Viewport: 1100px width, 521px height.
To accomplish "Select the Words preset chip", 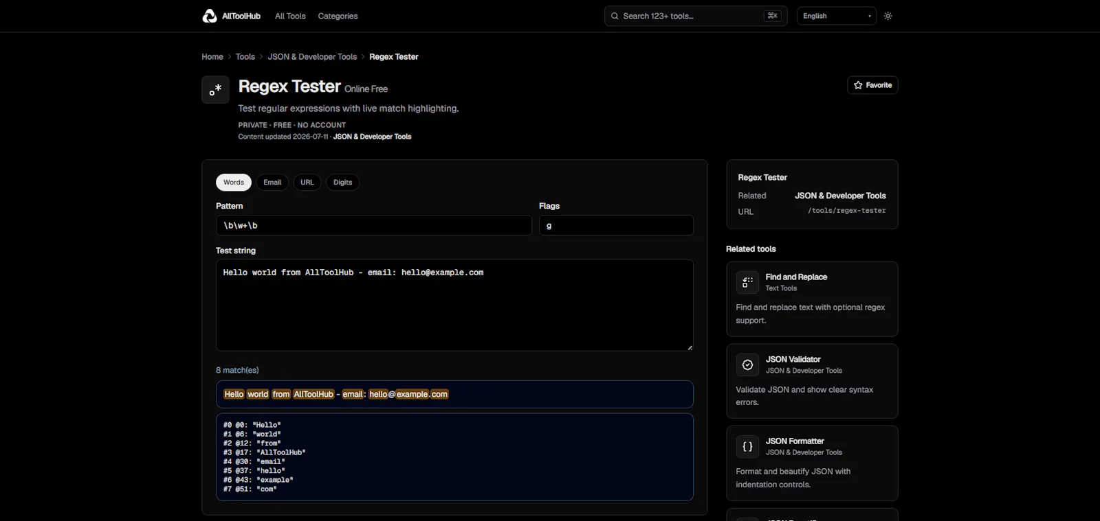I will pos(234,182).
